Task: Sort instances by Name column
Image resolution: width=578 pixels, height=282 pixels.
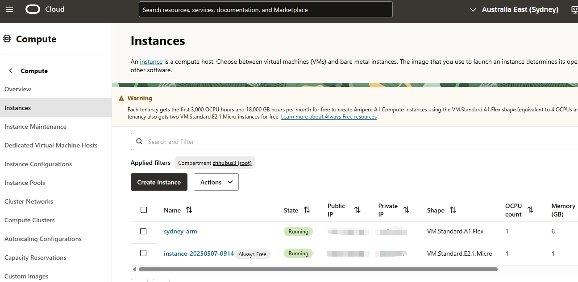Action: point(189,210)
